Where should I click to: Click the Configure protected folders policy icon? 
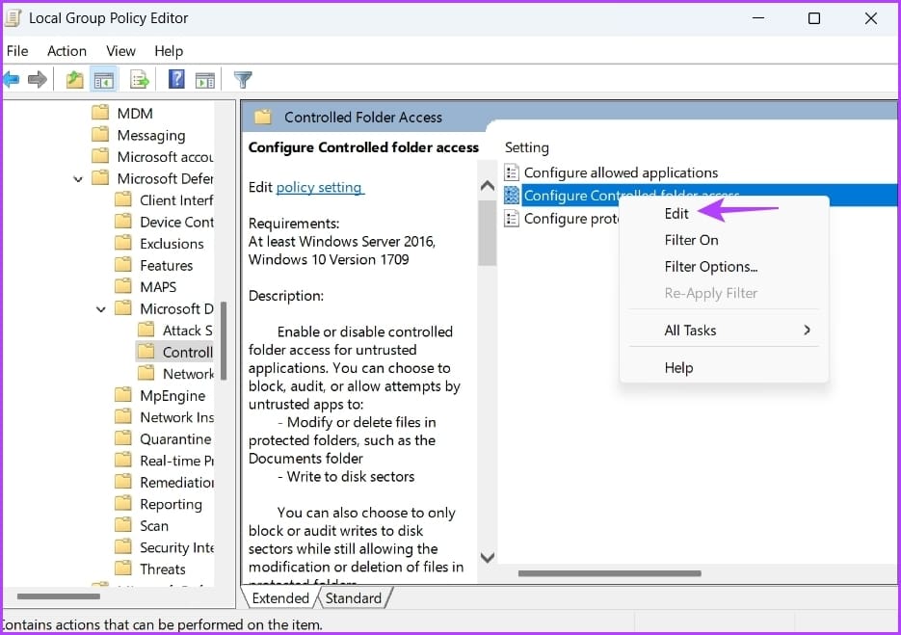[x=511, y=219]
